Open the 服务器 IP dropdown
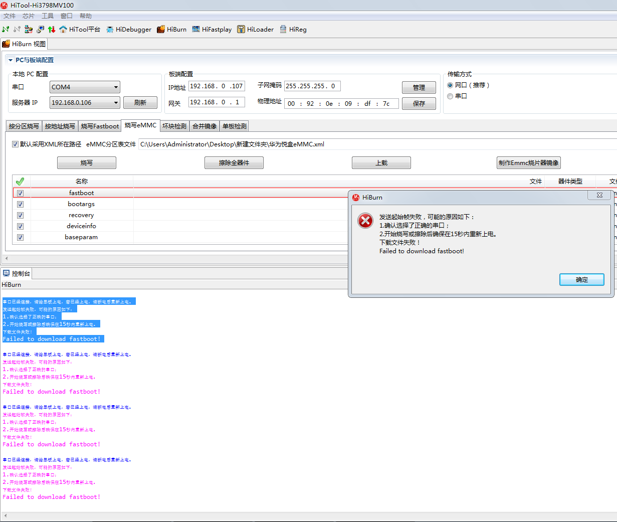 tap(85, 102)
